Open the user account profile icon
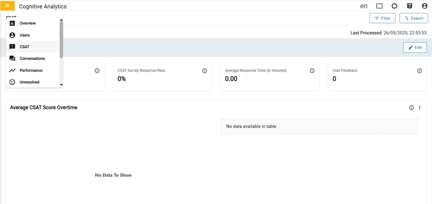 424,6
